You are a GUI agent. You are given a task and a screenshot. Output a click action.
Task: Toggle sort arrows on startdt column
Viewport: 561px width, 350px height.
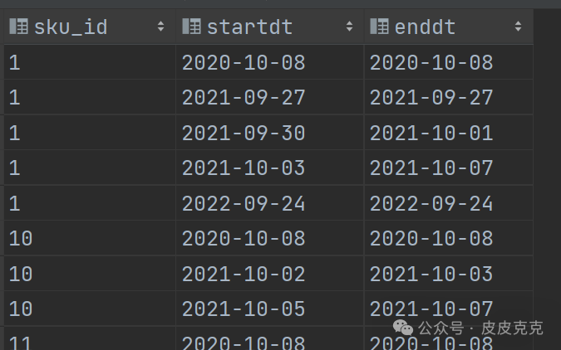(350, 27)
